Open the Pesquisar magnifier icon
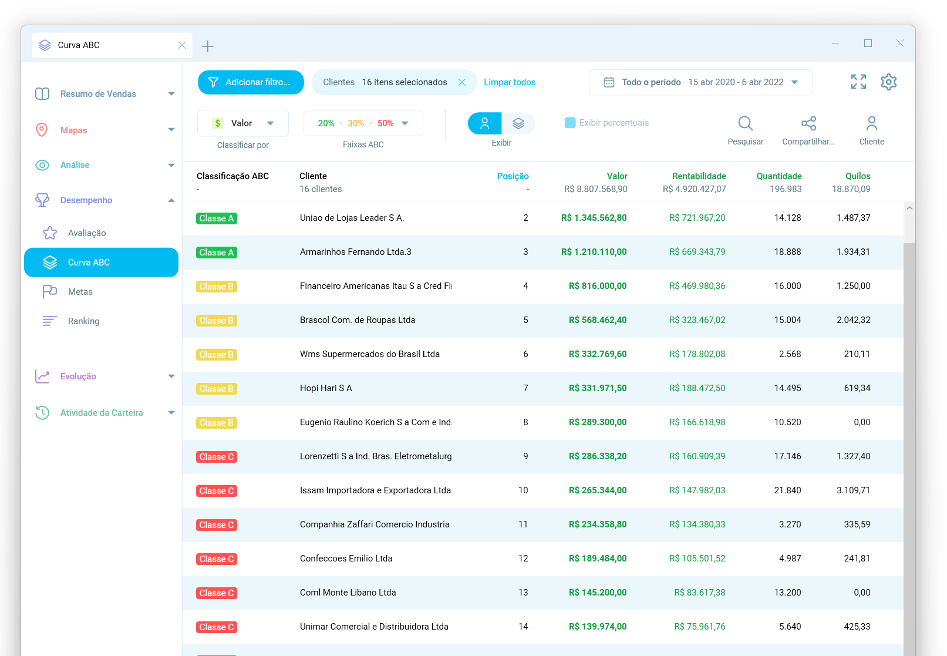 (x=746, y=123)
